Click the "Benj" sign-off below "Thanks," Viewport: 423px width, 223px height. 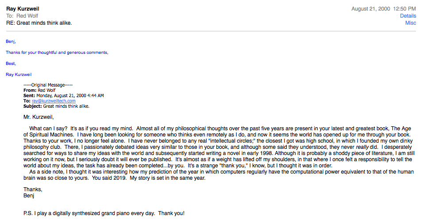[29, 195]
